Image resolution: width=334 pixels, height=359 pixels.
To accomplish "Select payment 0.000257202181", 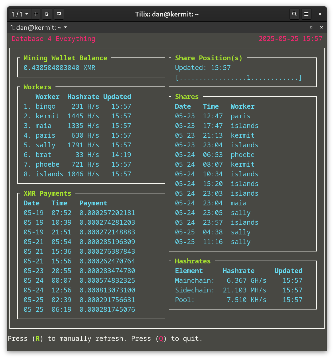I will [107, 213].
